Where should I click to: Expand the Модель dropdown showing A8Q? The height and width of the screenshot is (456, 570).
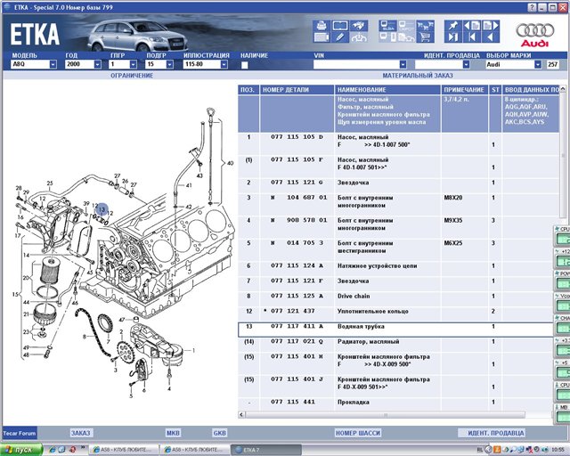click(x=53, y=65)
